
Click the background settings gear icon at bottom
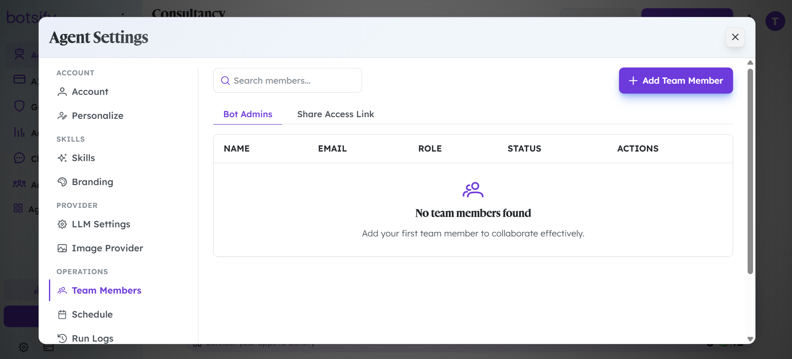[24, 347]
